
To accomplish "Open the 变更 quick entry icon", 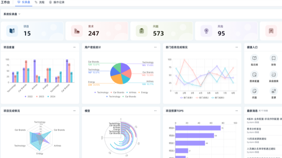I will pos(274,91).
